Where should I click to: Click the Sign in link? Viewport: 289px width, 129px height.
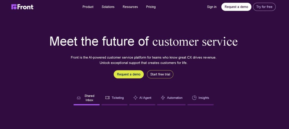point(212,7)
